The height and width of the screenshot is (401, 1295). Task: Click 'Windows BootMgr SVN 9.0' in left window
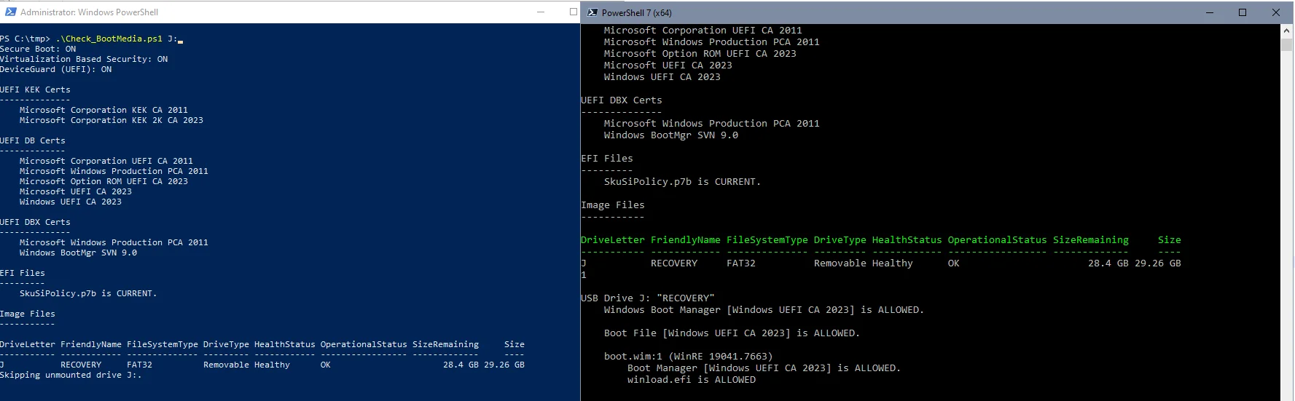click(x=78, y=253)
